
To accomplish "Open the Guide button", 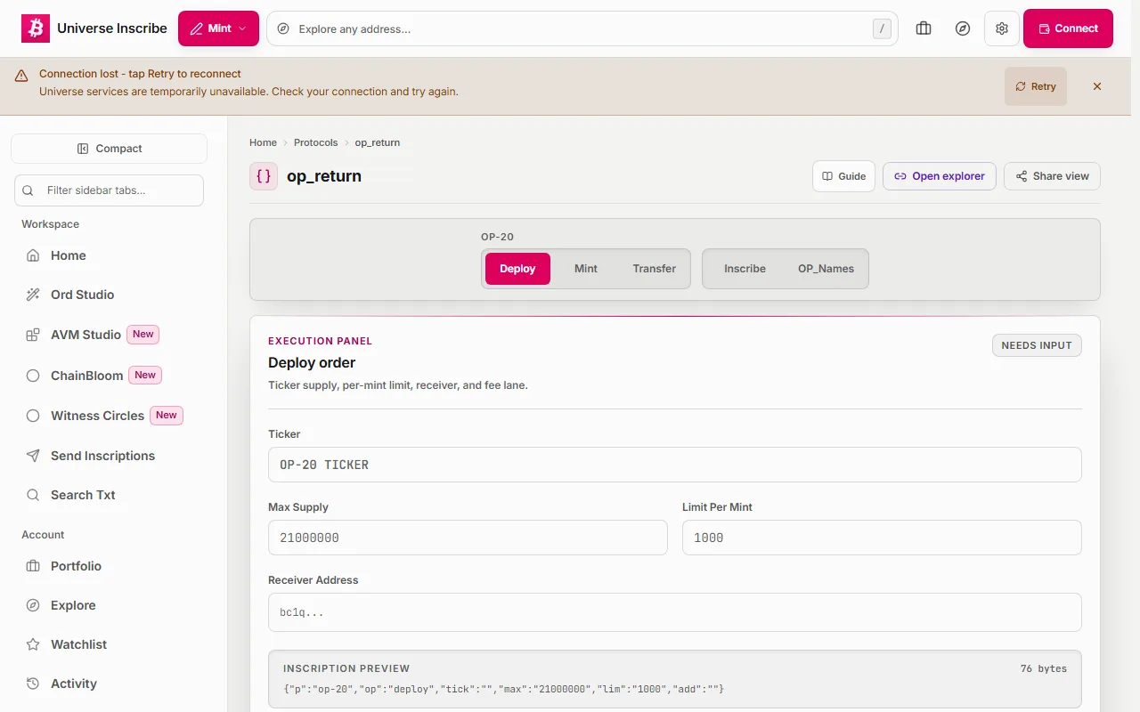I will point(843,176).
